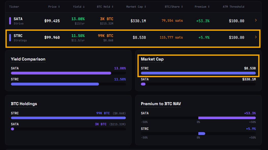
Task: Click +53.3% premium in SATA table row
Action: [x=203, y=21]
